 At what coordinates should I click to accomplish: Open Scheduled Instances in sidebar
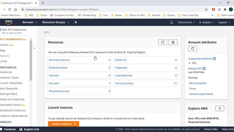[13, 110]
